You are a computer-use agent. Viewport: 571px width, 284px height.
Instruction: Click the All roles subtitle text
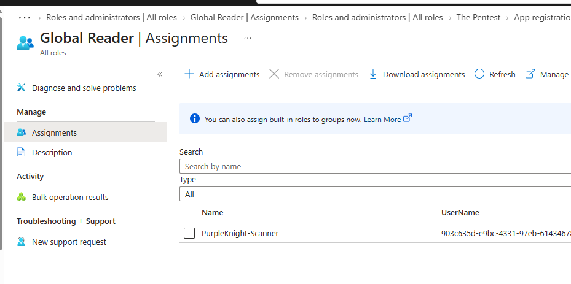(53, 53)
